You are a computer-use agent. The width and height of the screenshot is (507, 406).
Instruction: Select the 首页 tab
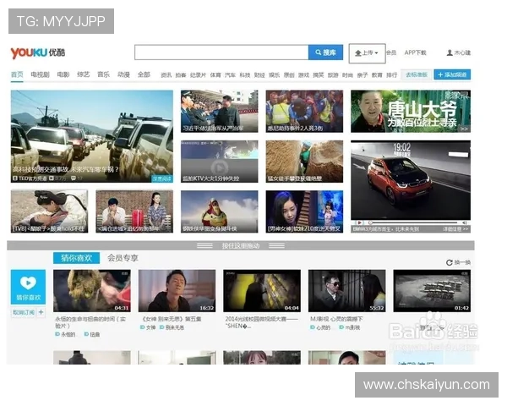tap(17, 74)
